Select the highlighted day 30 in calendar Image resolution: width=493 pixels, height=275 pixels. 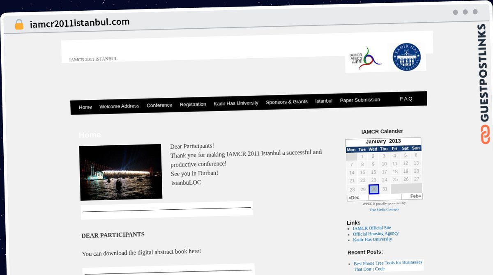click(x=374, y=189)
